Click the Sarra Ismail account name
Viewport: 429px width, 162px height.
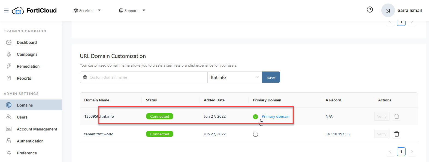coord(410,10)
